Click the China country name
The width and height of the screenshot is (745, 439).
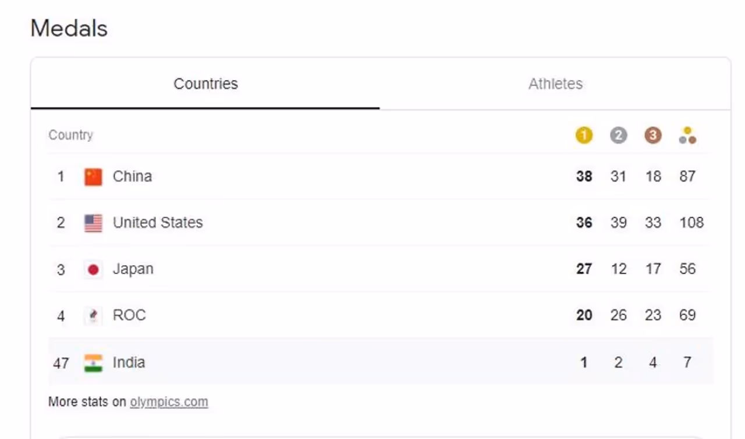(x=132, y=176)
